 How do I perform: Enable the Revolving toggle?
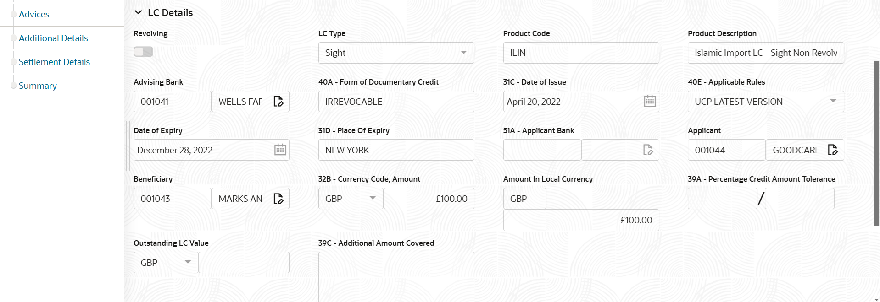(x=143, y=51)
